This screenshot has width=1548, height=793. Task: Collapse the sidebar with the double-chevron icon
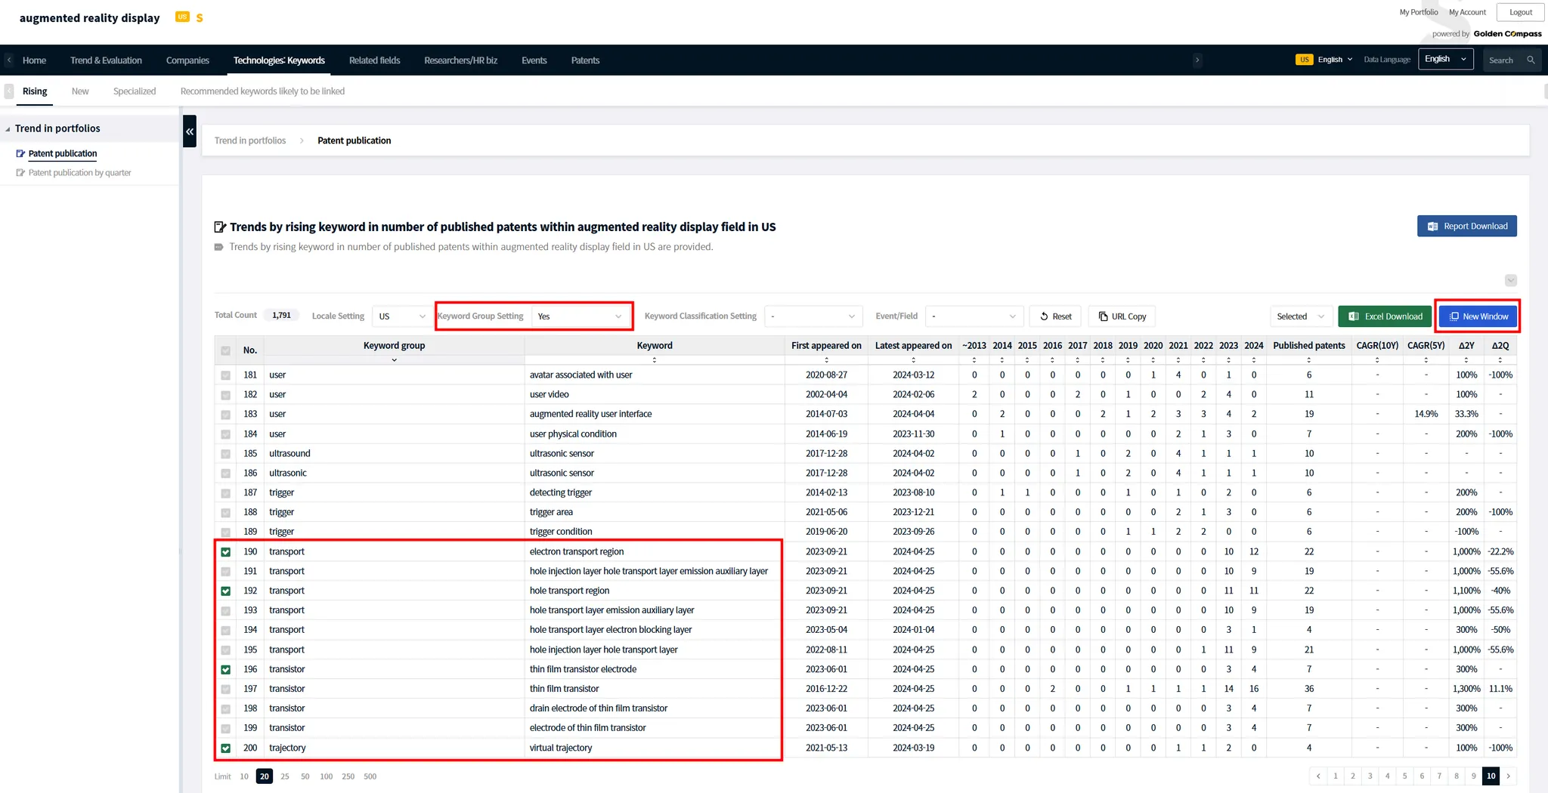190,131
